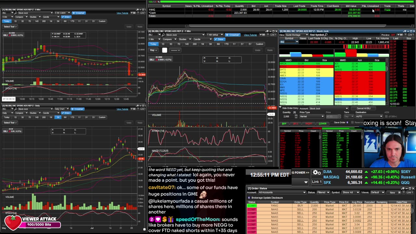Image resolution: width=416 pixels, height=234 pixels.
Task: Toggle Crosshair in Daily chart
Action: (x=77, y=109)
